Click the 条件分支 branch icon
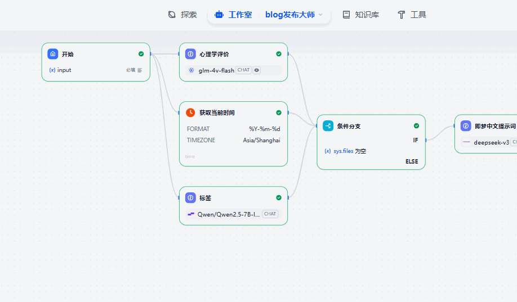The width and height of the screenshot is (517, 302). [328, 126]
